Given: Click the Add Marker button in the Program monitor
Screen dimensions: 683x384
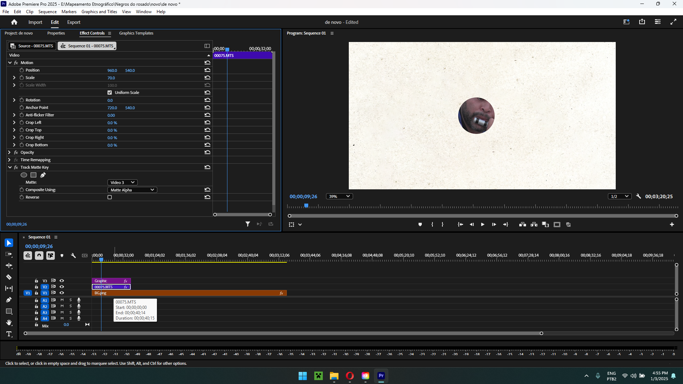Looking at the screenshot, I should click(x=420, y=225).
